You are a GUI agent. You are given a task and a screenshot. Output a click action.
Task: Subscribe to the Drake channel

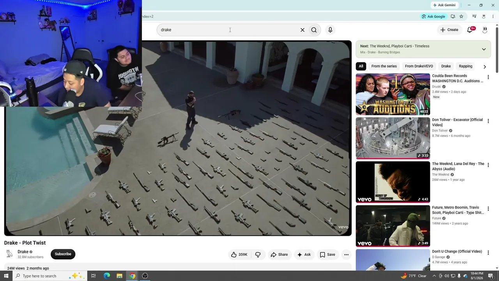[x=63, y=254]
